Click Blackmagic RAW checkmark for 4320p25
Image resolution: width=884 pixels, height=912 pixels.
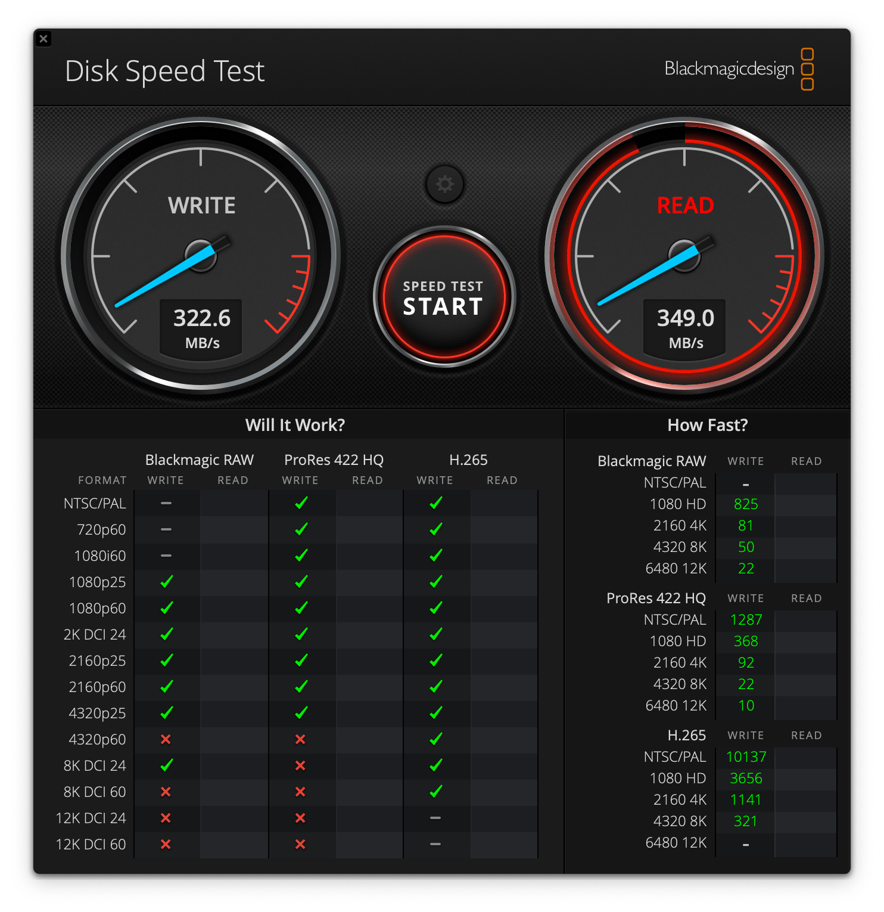(167, 712)
